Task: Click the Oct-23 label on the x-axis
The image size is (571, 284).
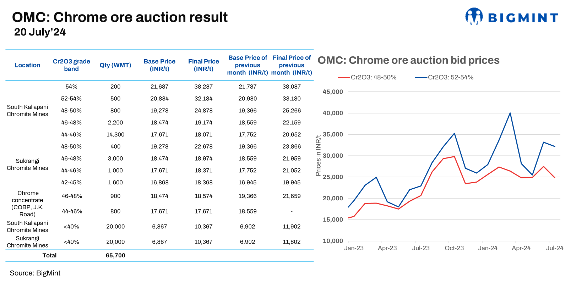Action: pyautogui.click(x=454, y=248)
